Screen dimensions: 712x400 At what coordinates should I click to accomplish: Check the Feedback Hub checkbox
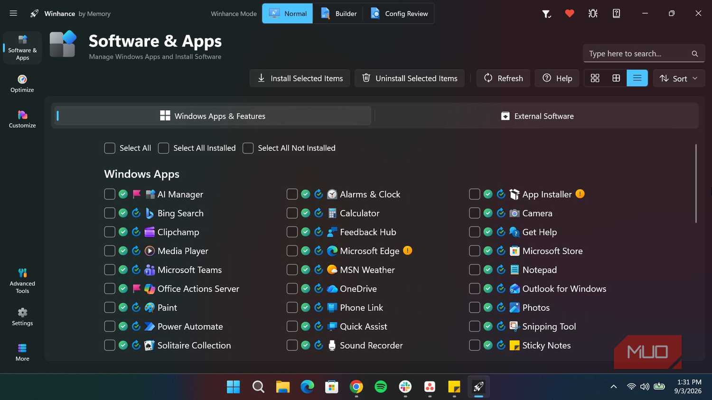coord(292,232)
